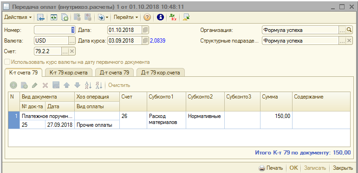The image size is (358, 173).
Task: Click the Сумма column header
Action: [x=276, y=101]
